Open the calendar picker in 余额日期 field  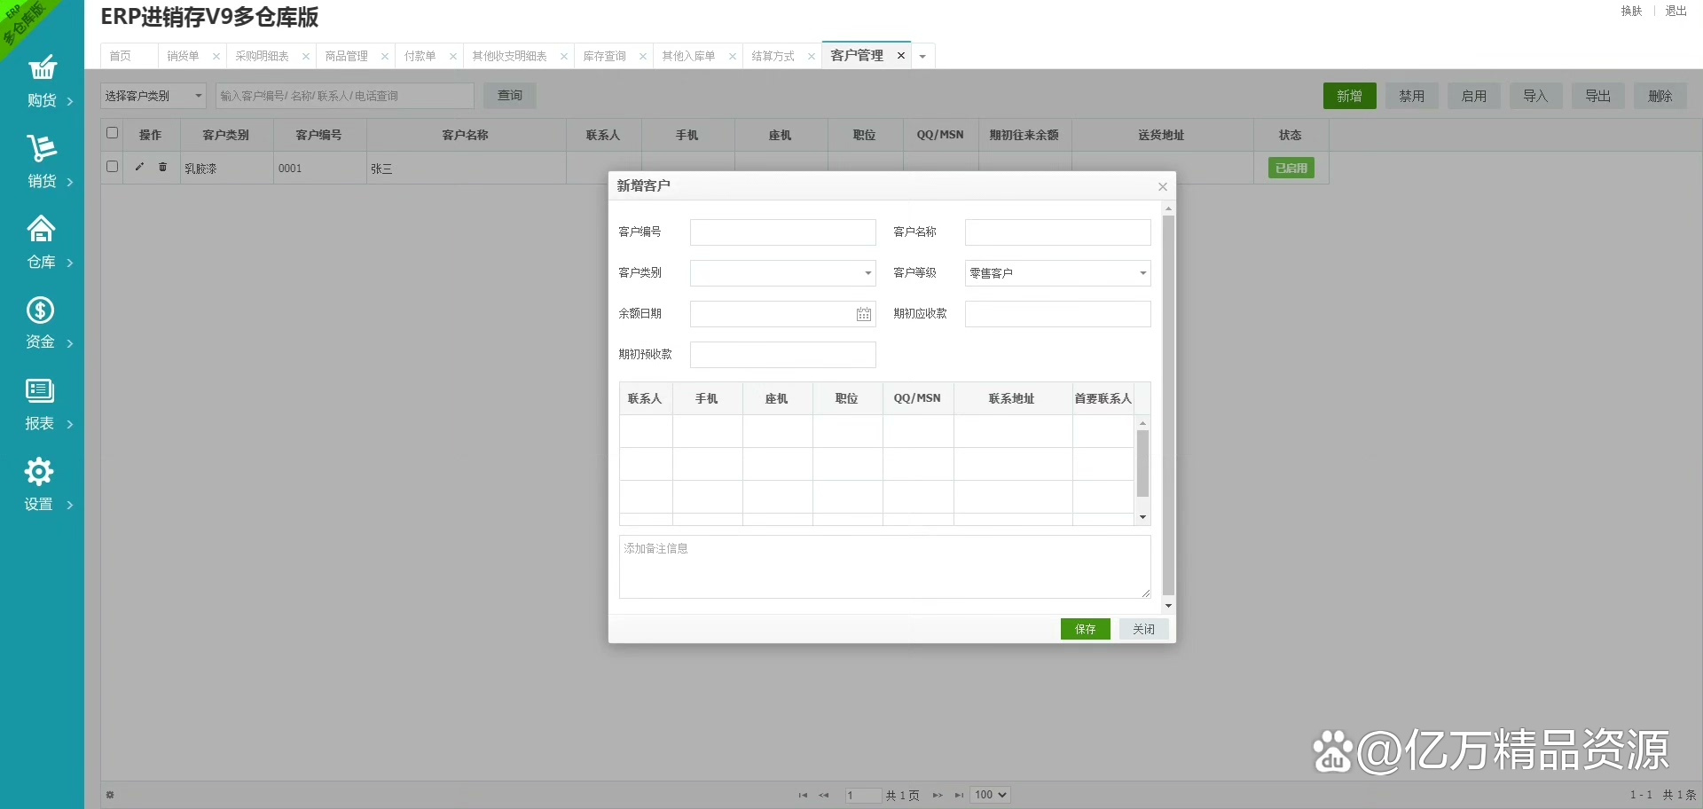click(863, 314)
